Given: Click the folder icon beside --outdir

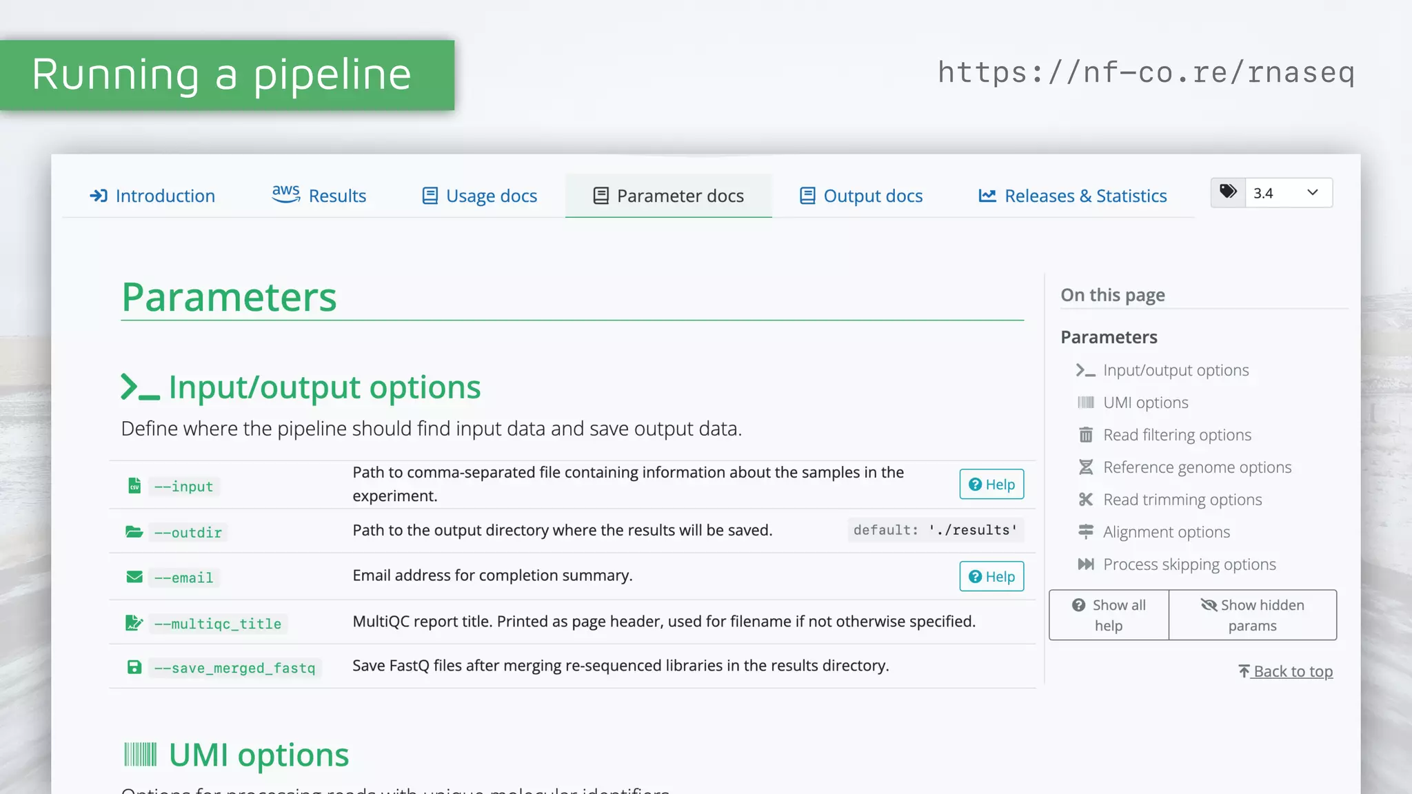Looking at the screenshot, I should (x=134, y=532).
